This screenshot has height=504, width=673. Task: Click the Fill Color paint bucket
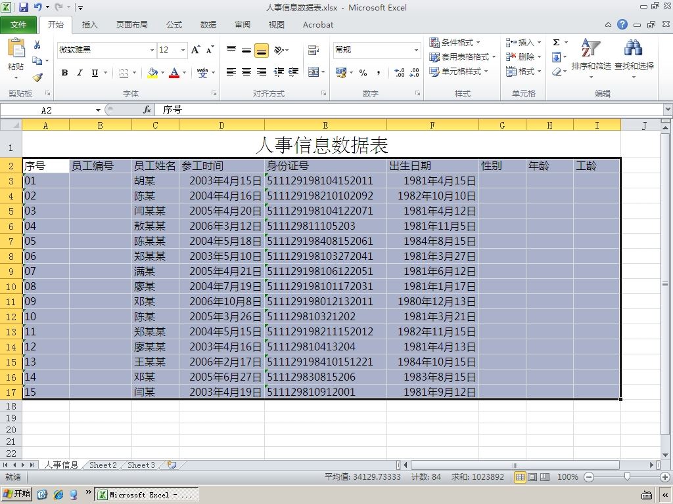[x=152, y=73]
